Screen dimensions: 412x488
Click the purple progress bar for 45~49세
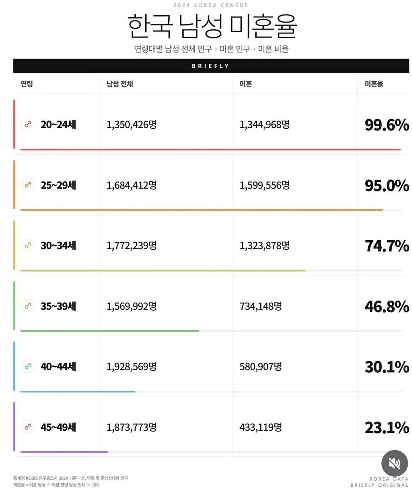coord(64,452)
